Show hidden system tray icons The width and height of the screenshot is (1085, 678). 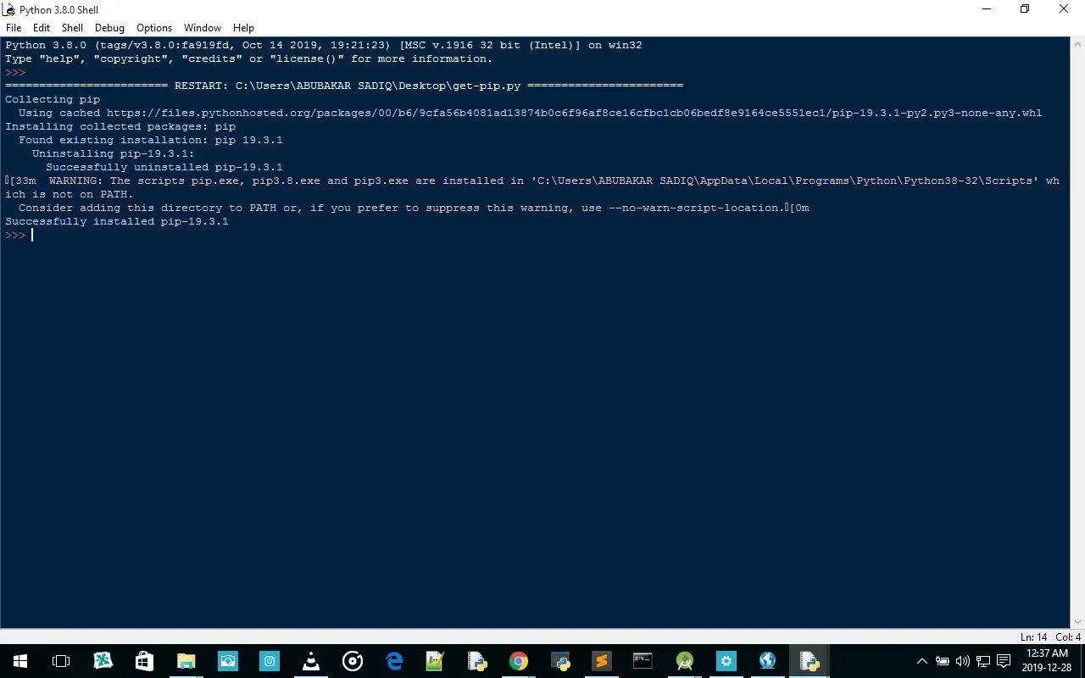pyautogui.click(x=922, y=661)
